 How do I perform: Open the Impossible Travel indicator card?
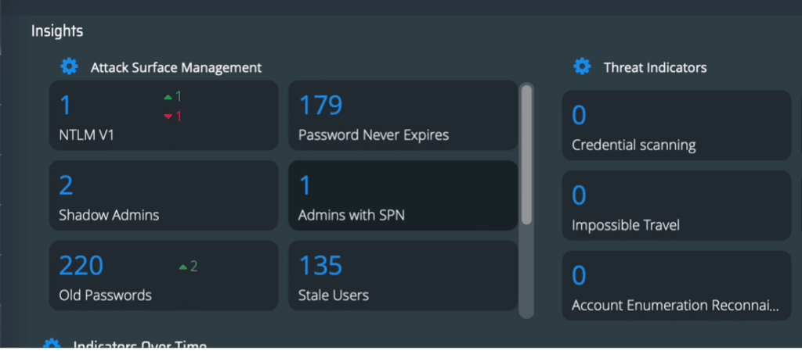click(x=676, y=205)
